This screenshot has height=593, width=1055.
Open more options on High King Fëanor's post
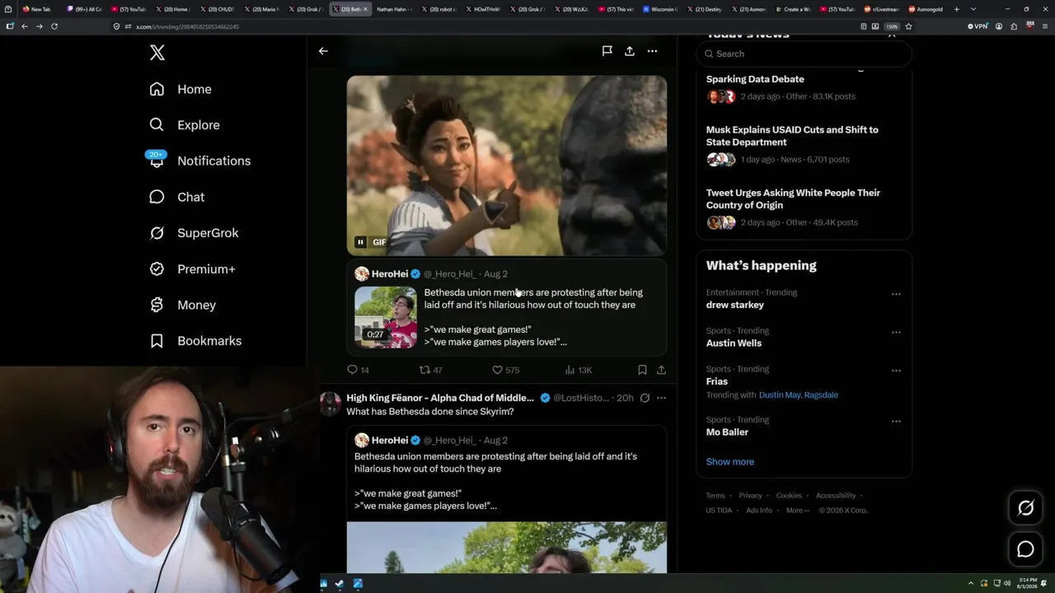[661, 398]
